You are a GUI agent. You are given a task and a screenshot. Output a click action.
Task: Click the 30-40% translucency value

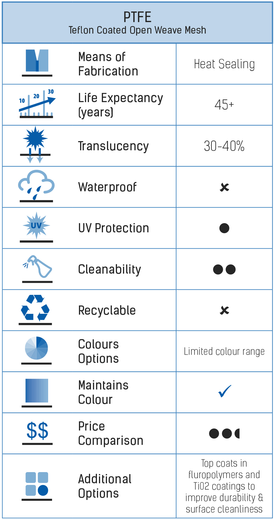(x=224, y=146)
